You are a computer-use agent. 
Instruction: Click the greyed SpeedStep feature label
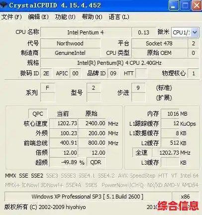coord(143,176)
